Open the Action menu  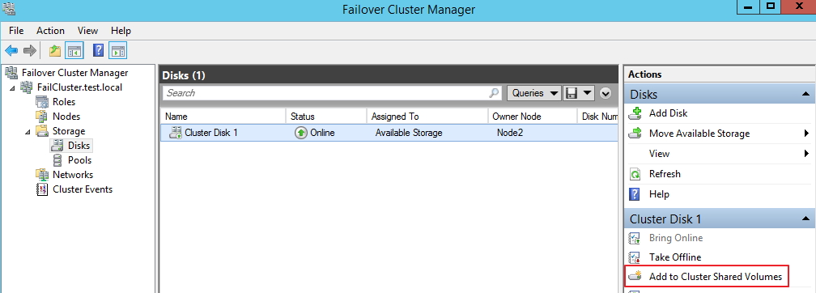50,31
